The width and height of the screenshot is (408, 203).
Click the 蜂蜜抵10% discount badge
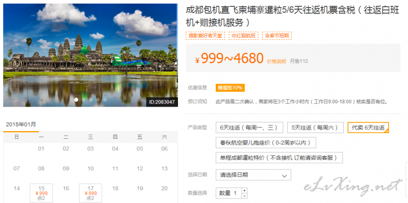pyautogui.click(x=230, y=88)
